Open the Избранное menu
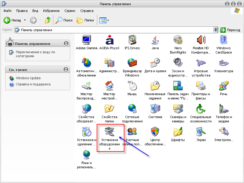The image size is (244, 183). [x=51, y=11]
